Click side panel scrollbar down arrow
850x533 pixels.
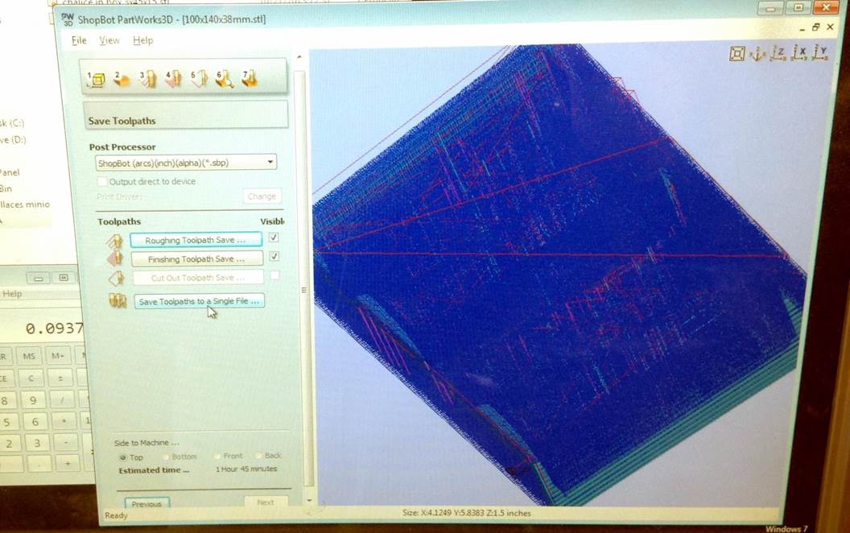tap(309, 501)
